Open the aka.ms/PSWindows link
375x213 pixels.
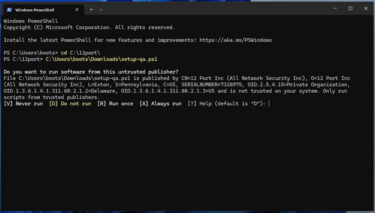pos(235,40)
